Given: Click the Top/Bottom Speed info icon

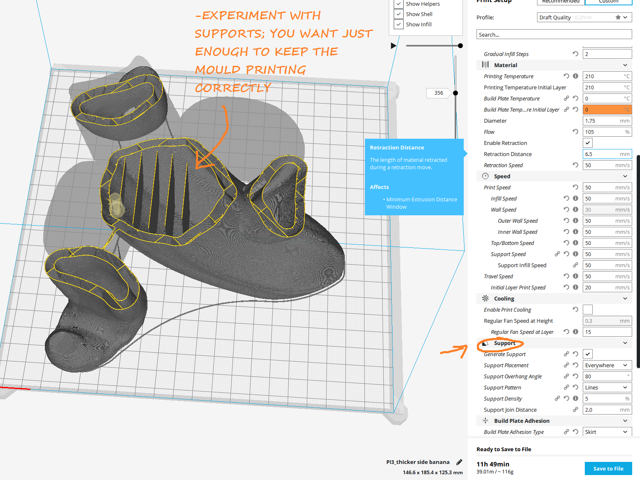Looking at the screenshot, I should 575,243.
